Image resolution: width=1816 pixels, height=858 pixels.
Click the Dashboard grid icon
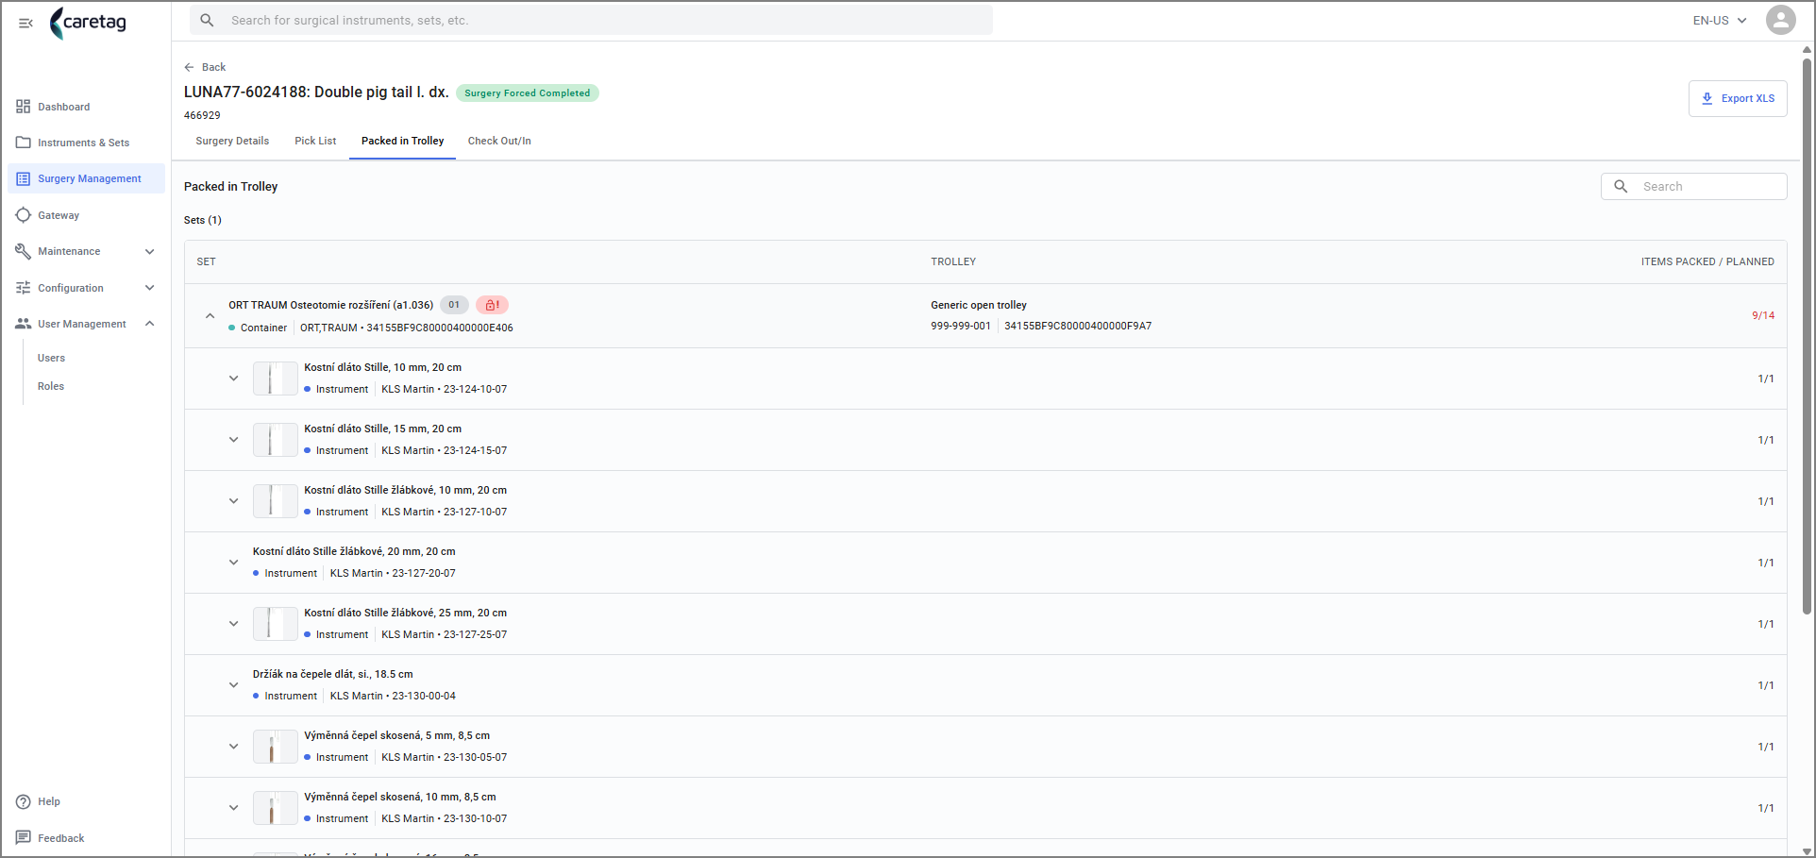[24, 107]
